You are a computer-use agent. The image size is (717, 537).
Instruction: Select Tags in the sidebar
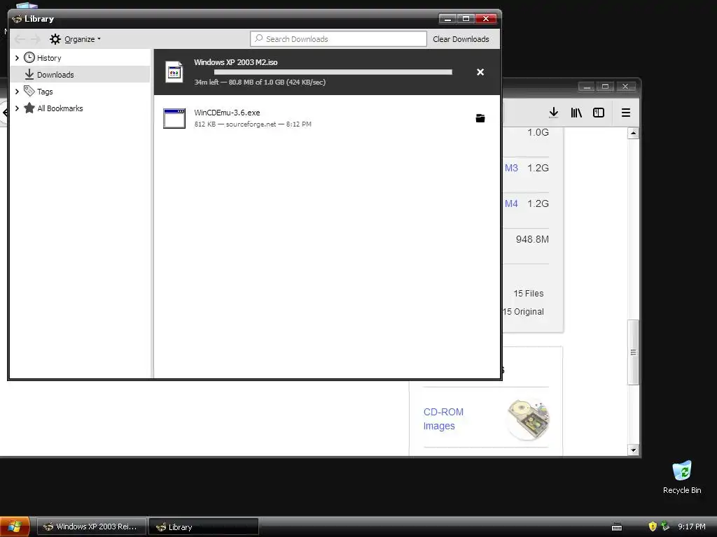pyautogui.click(x=45, y=92)
